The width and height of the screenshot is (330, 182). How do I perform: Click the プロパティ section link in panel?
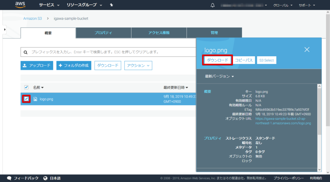click(212, 138)
